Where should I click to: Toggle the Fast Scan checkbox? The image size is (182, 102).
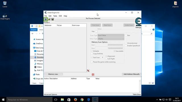coord(92,58)
